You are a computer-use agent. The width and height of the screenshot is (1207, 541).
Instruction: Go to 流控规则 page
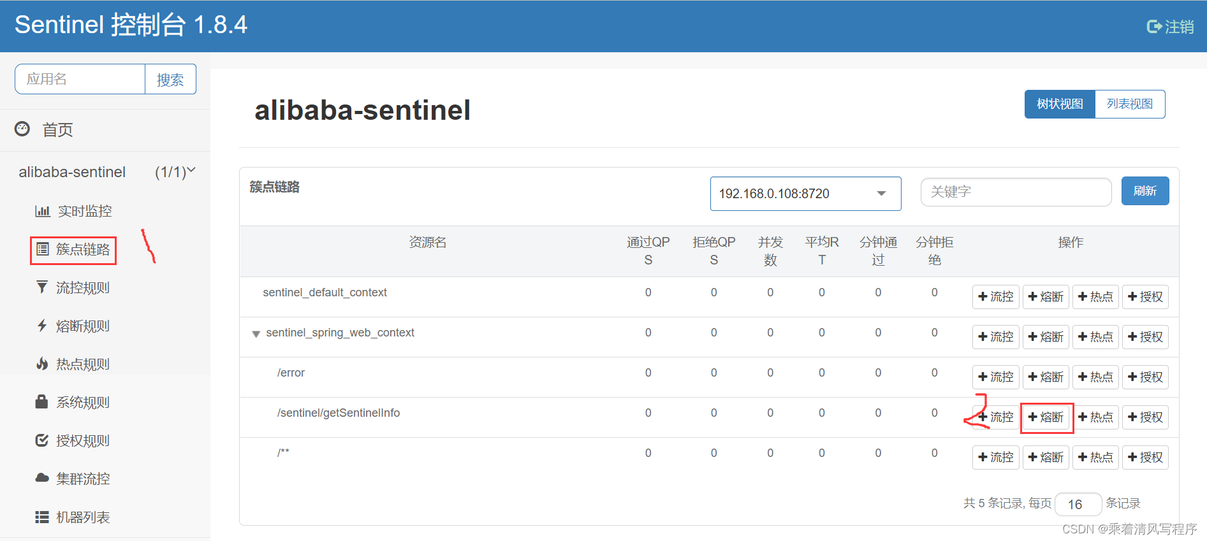click(x=83, y=287)
